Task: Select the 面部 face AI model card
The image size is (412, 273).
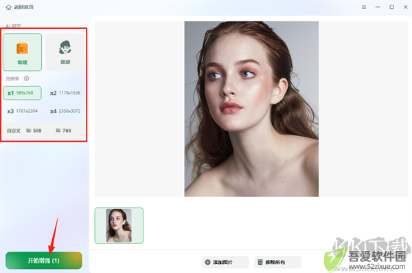Action: tap(65, 52)
